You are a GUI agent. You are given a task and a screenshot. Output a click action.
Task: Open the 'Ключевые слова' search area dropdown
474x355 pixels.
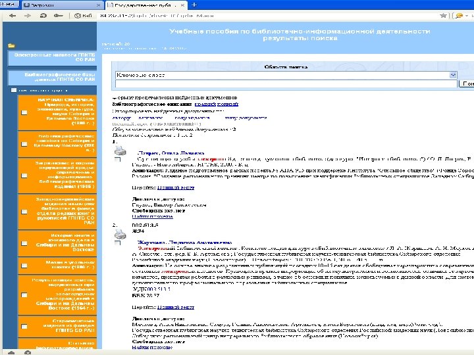point(452,75)
